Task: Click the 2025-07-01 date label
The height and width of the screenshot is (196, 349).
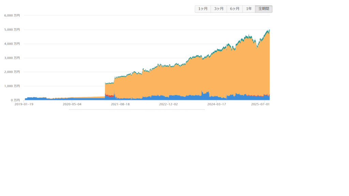Action: 260,104
